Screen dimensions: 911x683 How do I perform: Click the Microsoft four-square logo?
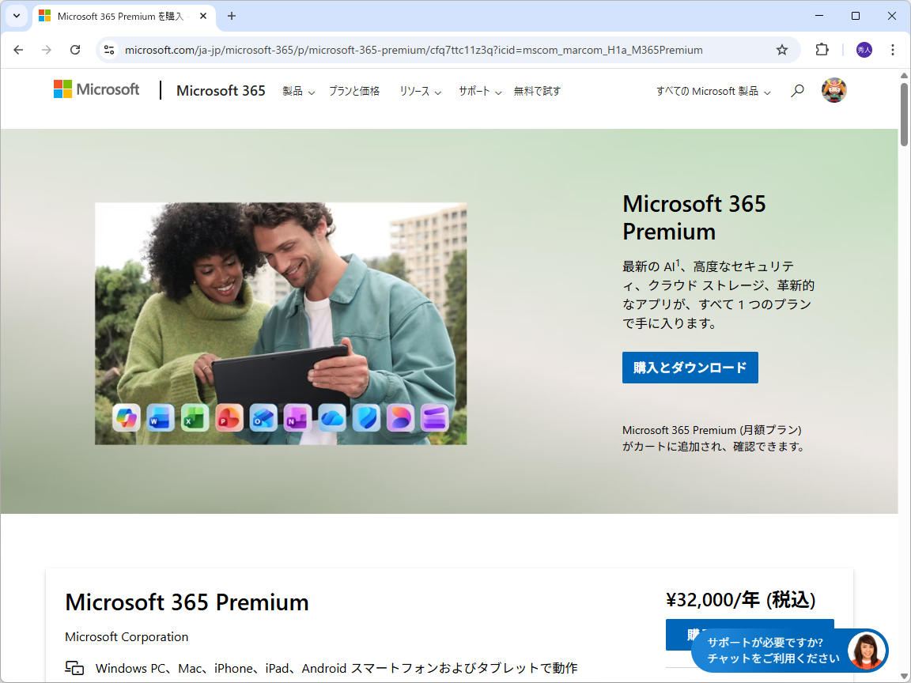(63, 89)
